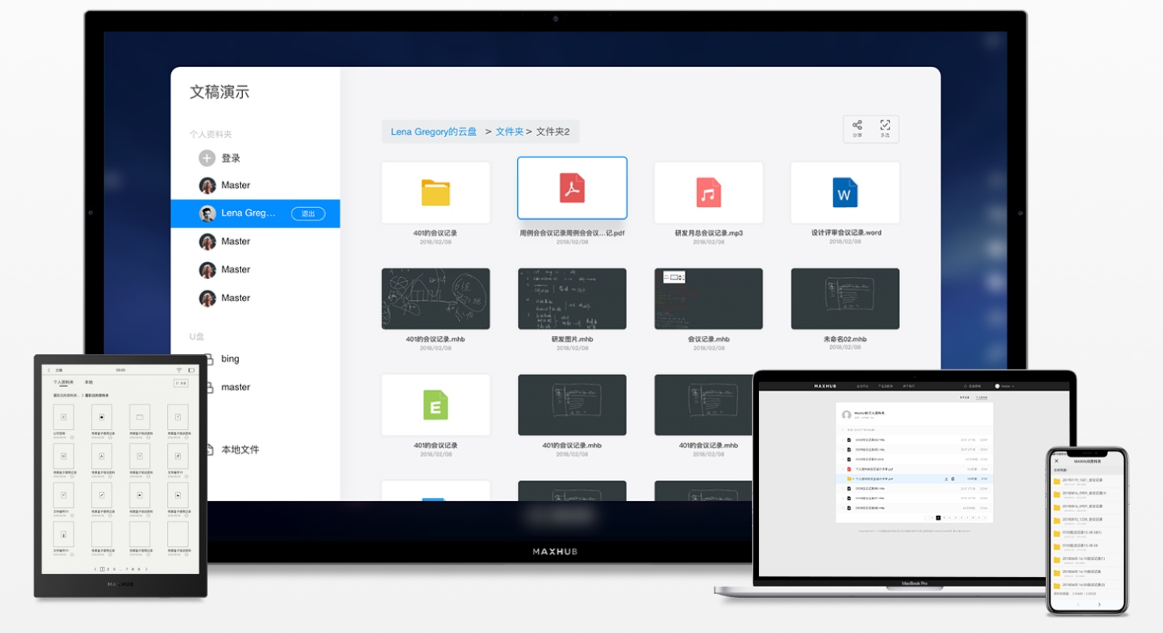Open the 研发图片.mhb whiteboard thumbnail
The width and height of the screenshot is (1163, 633).
click(572, 299)
